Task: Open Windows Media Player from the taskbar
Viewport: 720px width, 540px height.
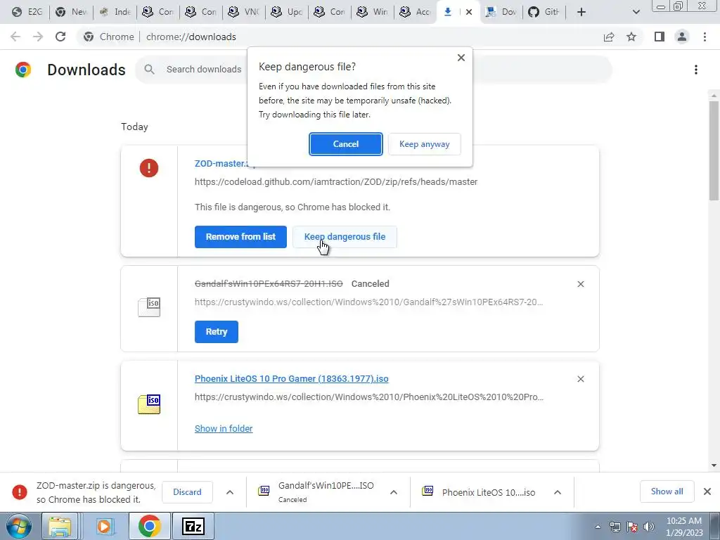Action: tap(104, 527)
